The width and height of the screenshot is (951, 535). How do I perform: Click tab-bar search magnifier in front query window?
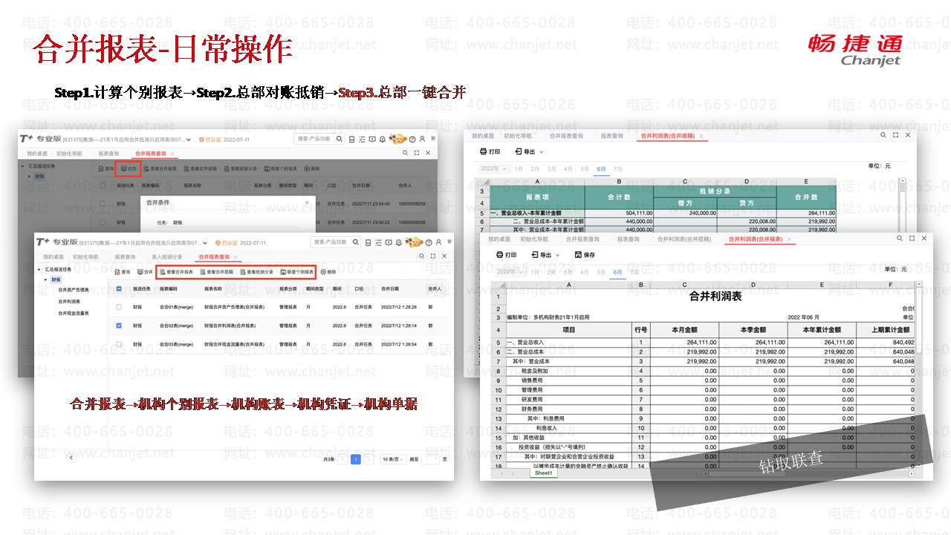tap(422, 256)
